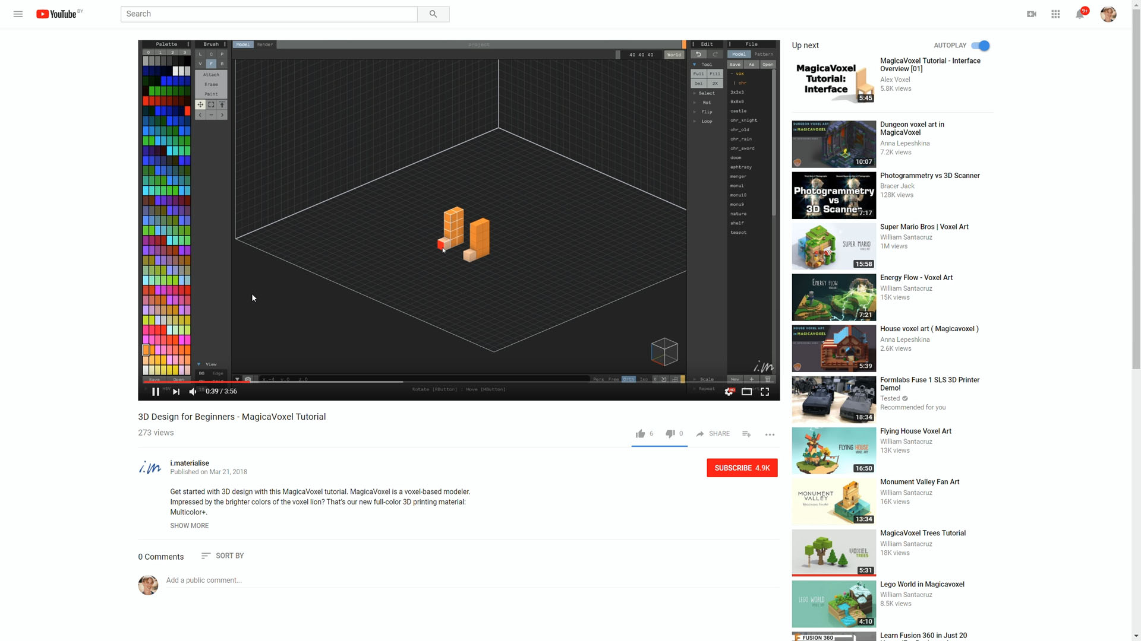Click the Fill button in Tool section
1141x641 pixels.
(715, 74)
